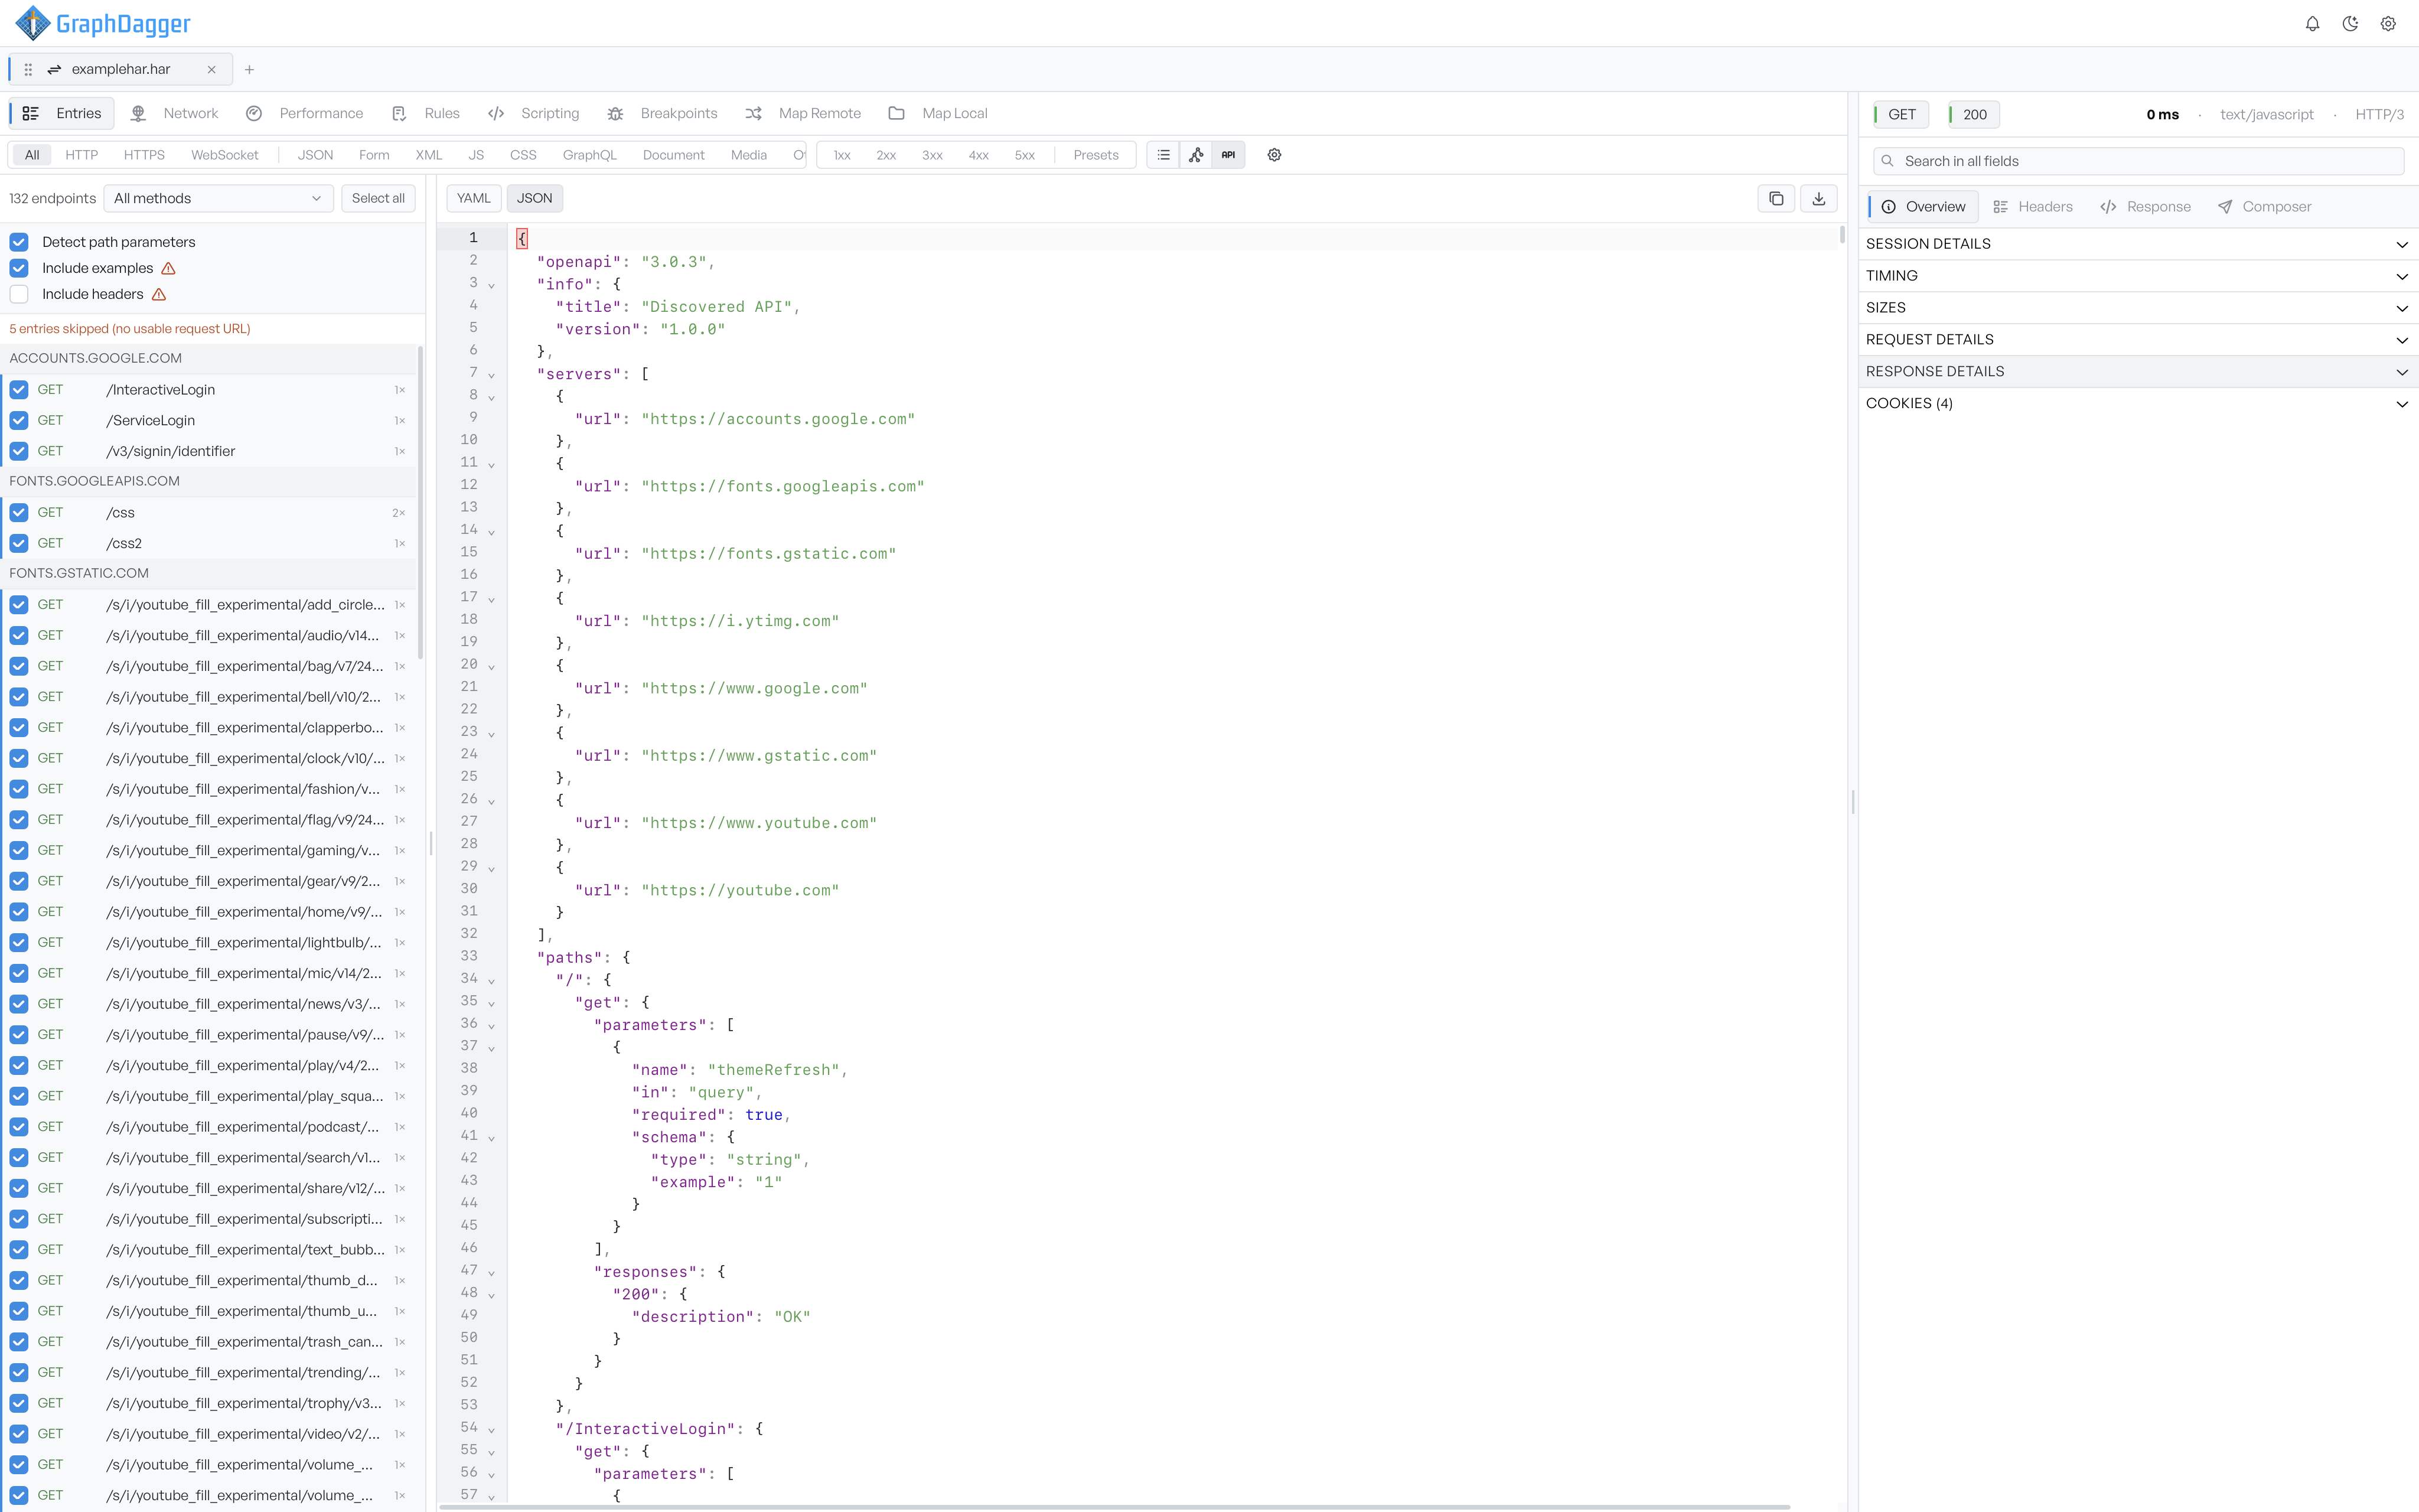Click the code editor horizontal scrollbar

(x=1114, y=1506)
